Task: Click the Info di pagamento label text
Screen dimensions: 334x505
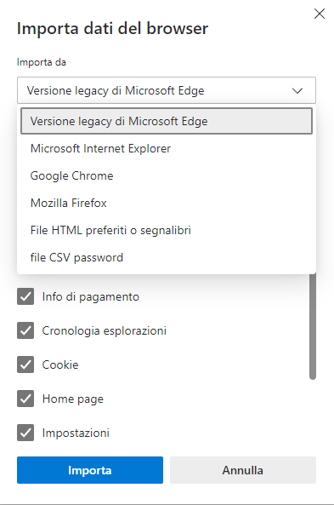Action: pyautogui.click(x=91, y=296)
